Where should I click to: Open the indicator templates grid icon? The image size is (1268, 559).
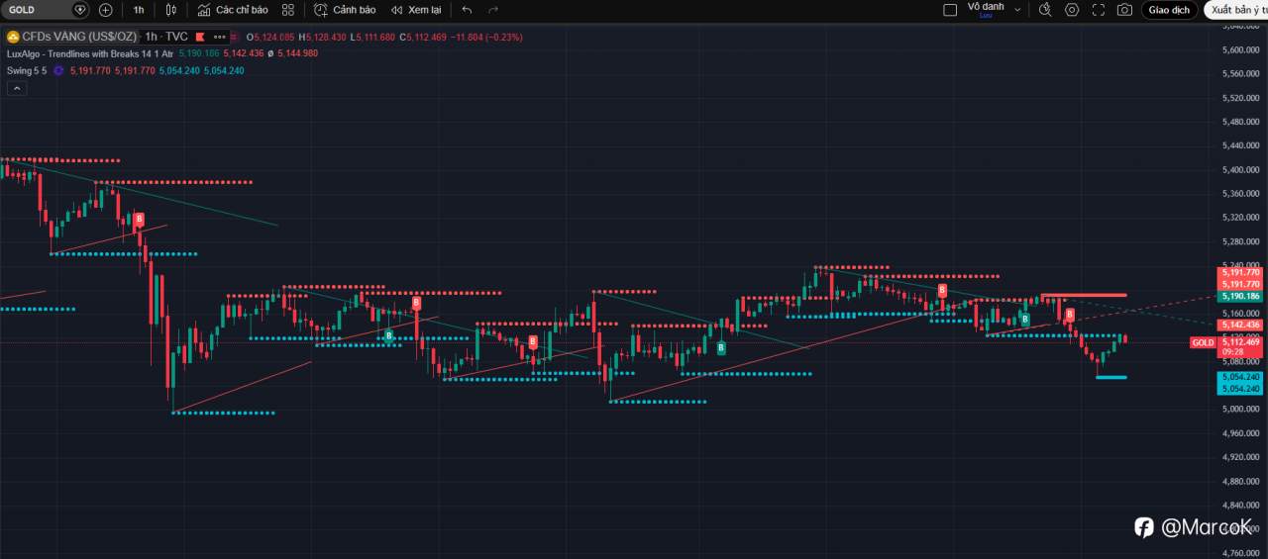pos(288,10)
